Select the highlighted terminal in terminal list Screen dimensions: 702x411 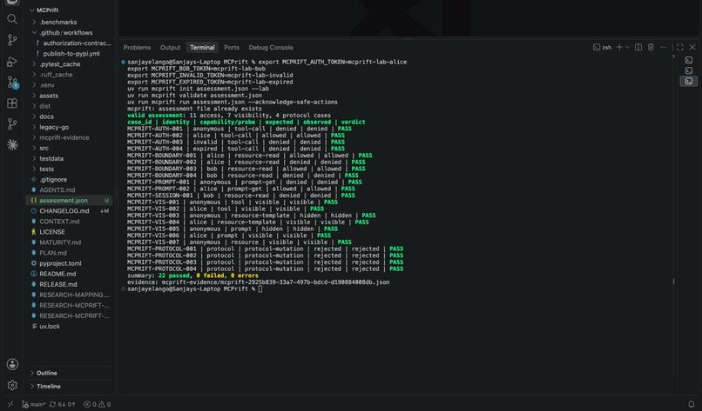(689, 81)
